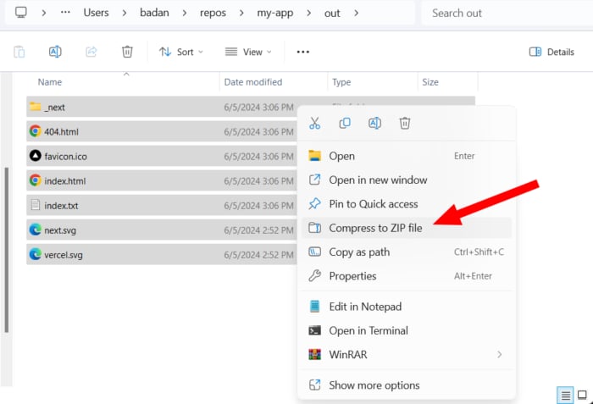
Task: Select Copy as path
Action: coord(407,252)
